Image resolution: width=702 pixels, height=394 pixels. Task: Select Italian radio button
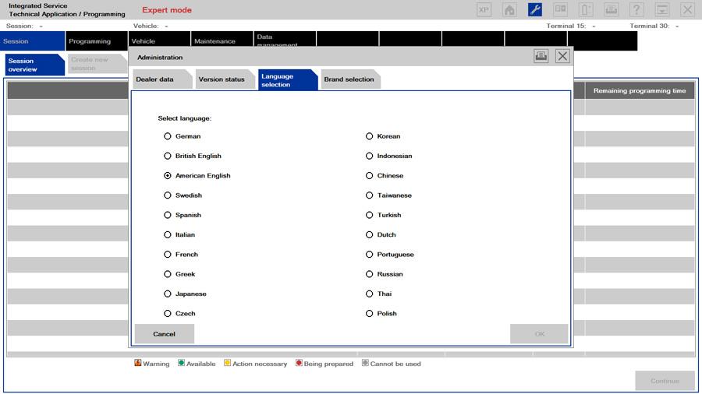(x=168, y=234)
